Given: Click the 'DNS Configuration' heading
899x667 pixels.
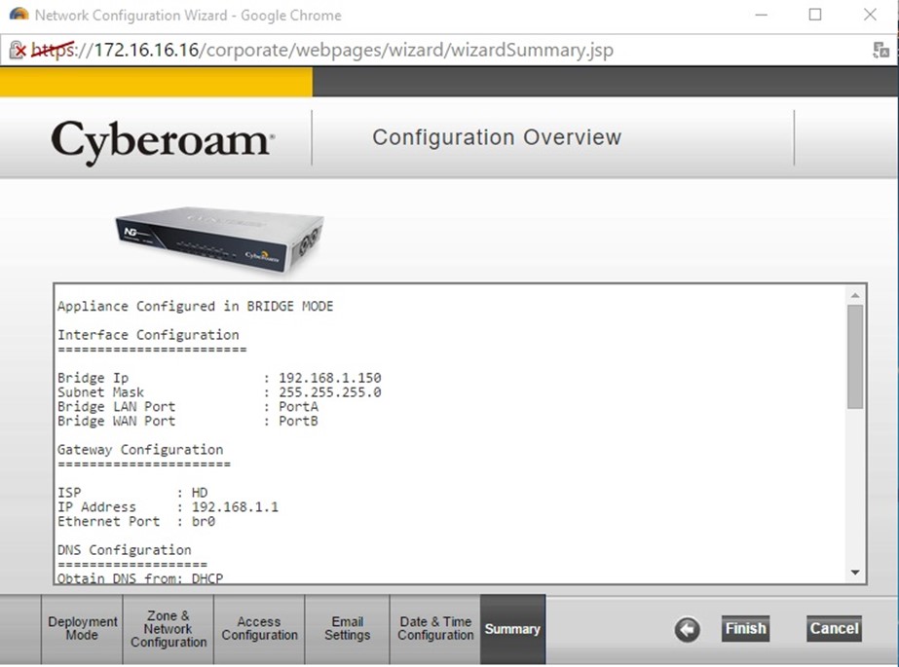Looking at the screenshot, I should pyautogui.click(x=125, y=550).
